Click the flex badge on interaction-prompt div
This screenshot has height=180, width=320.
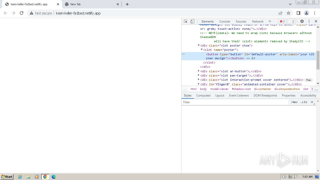308,80
